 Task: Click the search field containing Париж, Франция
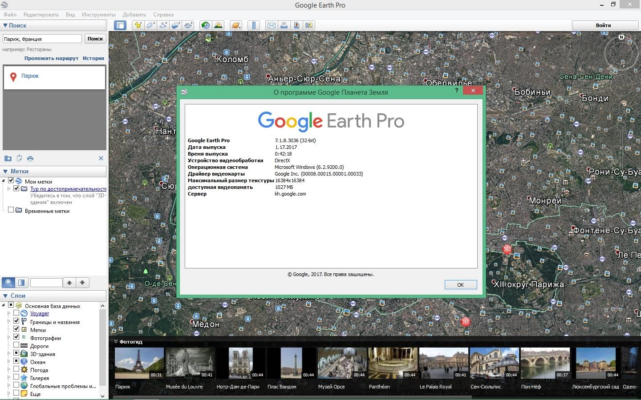tap(42, 39)
